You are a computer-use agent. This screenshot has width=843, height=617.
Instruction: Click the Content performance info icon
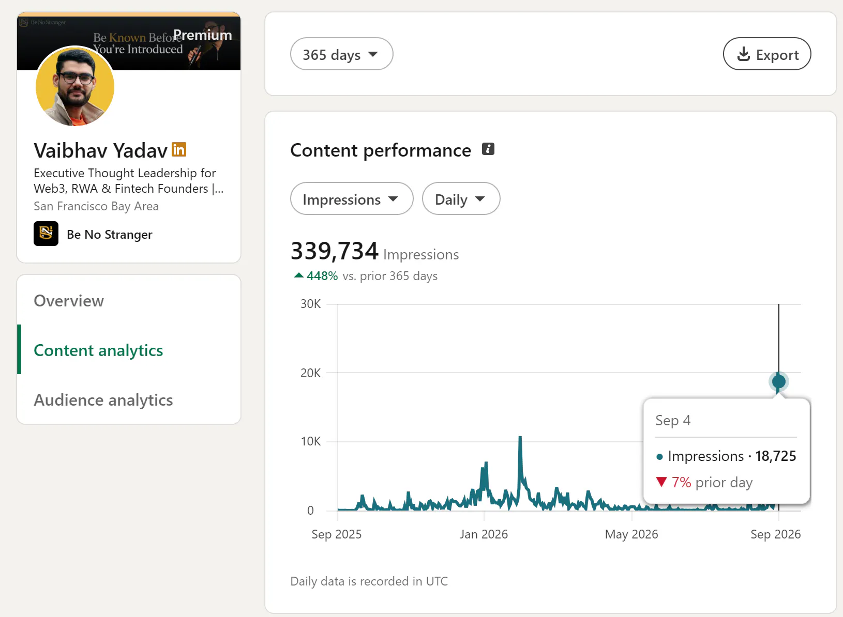pyautogui.click(x=488, y=149)
